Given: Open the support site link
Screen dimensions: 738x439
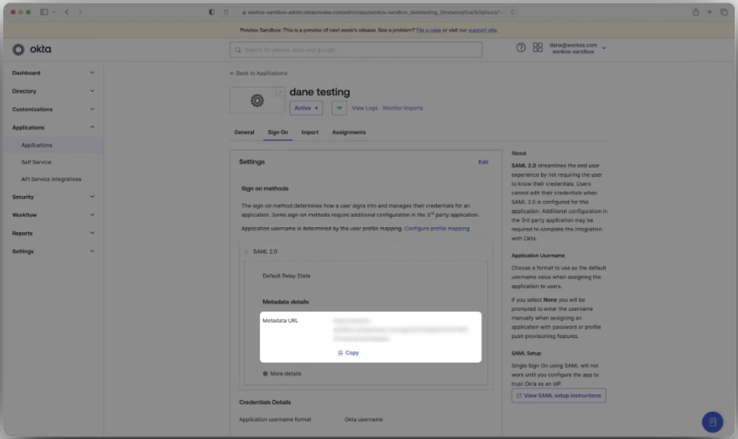Looking at the screenshot, I should pyautogui.click(x=483, y=30).
